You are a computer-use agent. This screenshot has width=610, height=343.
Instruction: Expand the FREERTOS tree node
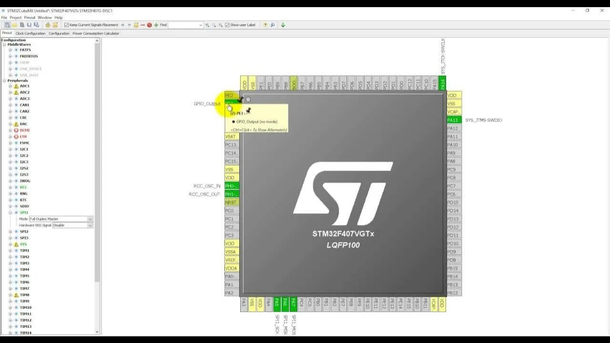10,56
